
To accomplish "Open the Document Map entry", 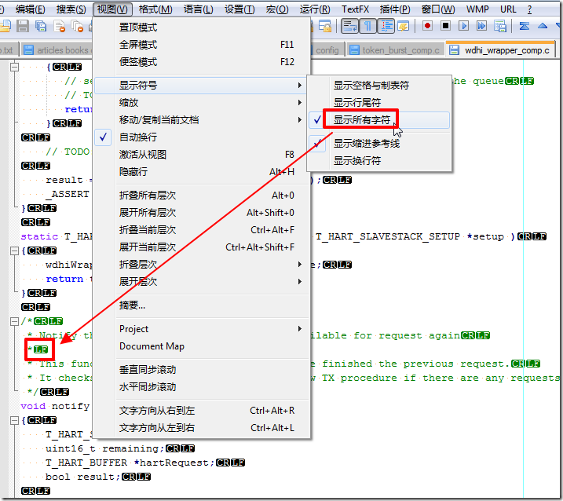I will [202, 346].
